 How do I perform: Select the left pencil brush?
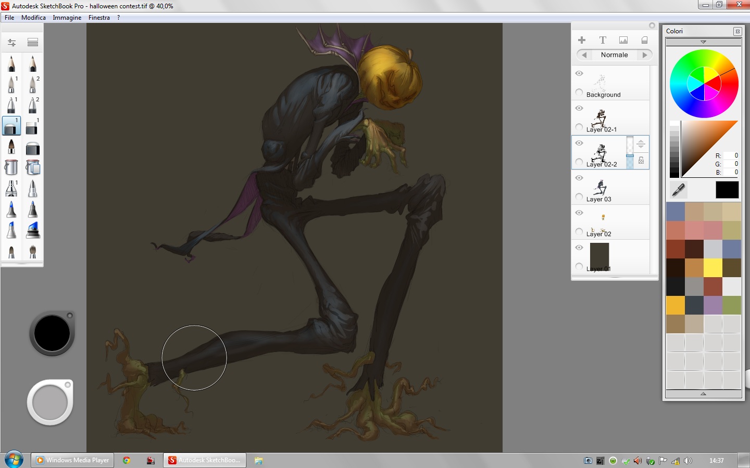click(11, 64)
